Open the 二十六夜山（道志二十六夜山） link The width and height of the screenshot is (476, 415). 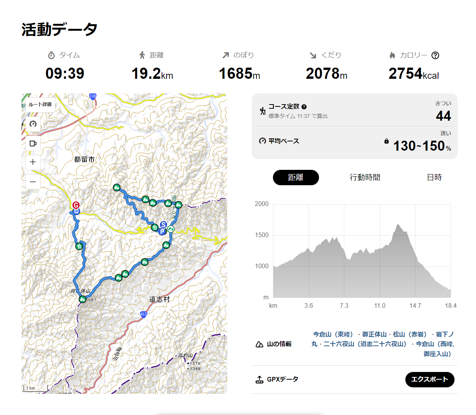click(365, 344)
